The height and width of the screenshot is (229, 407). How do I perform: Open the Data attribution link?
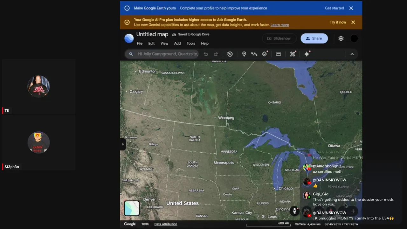166,224
